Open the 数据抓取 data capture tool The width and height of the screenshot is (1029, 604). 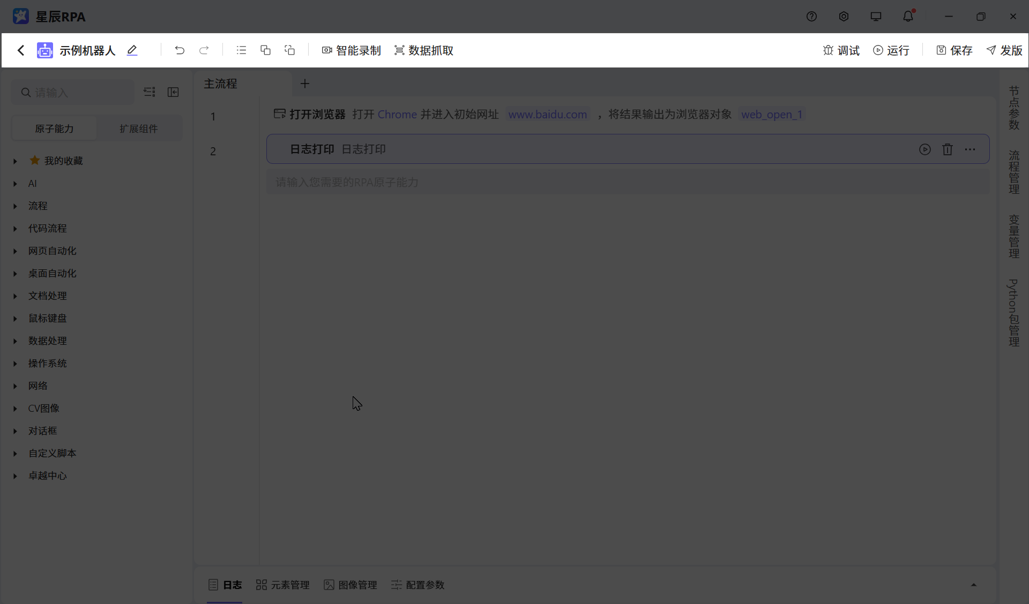coord(423,50)
